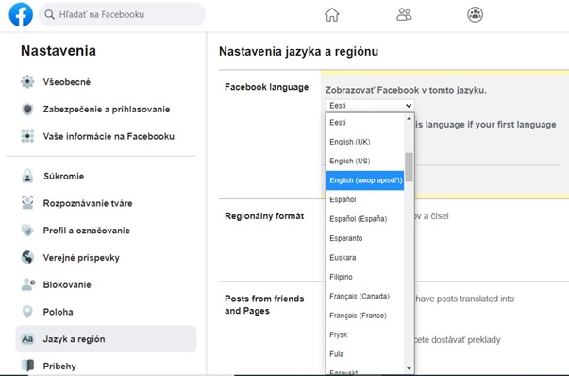The image size is (569, 376).
Task: Open the Groups icon in top bar
Action: tap(475, 14)
